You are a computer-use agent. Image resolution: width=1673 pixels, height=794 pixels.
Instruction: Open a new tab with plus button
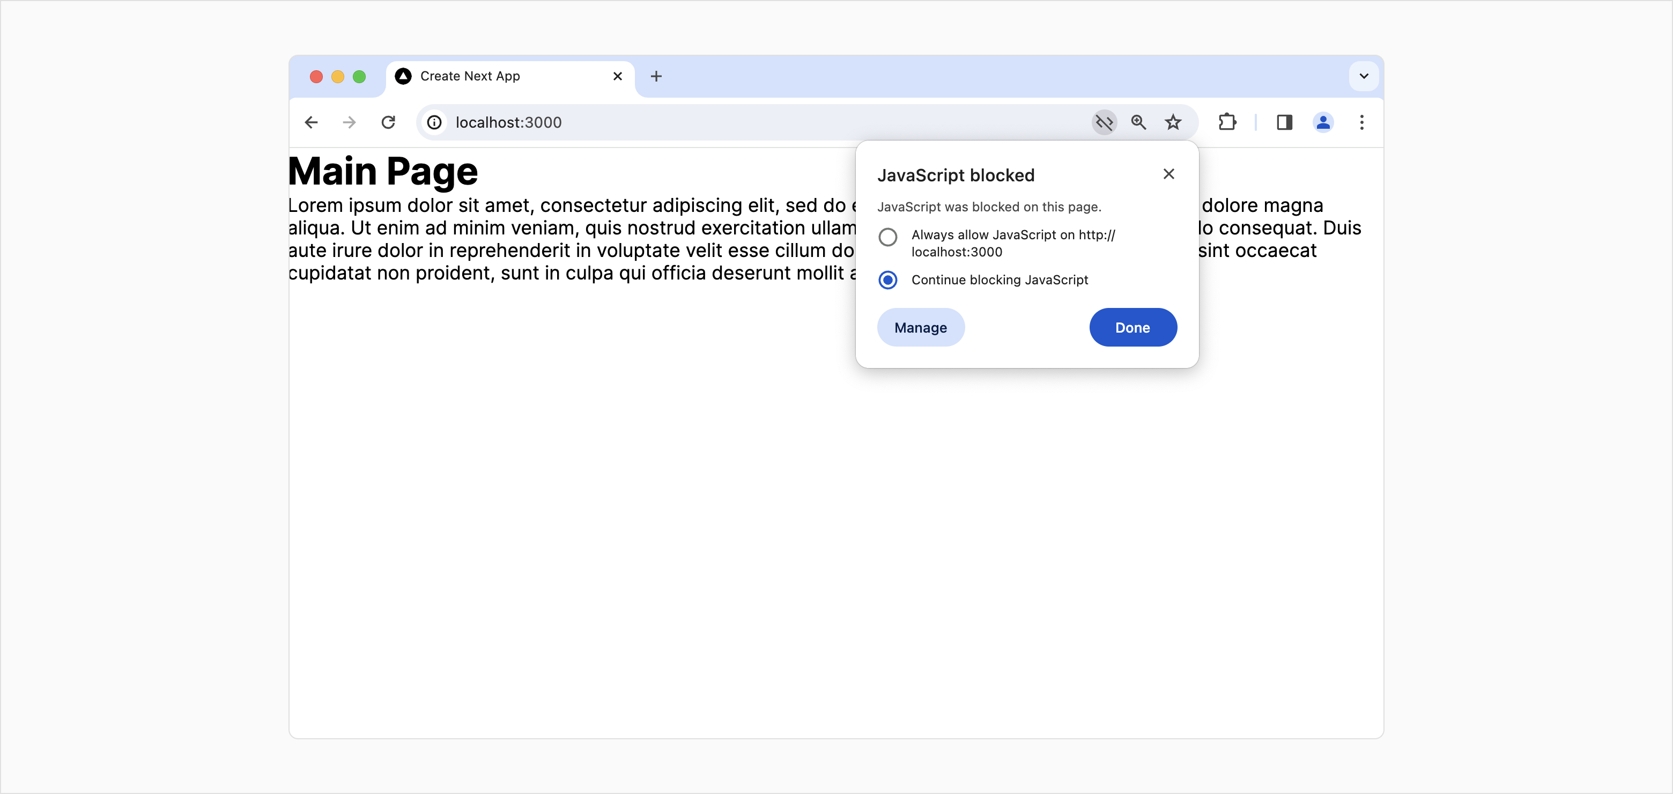656,76
